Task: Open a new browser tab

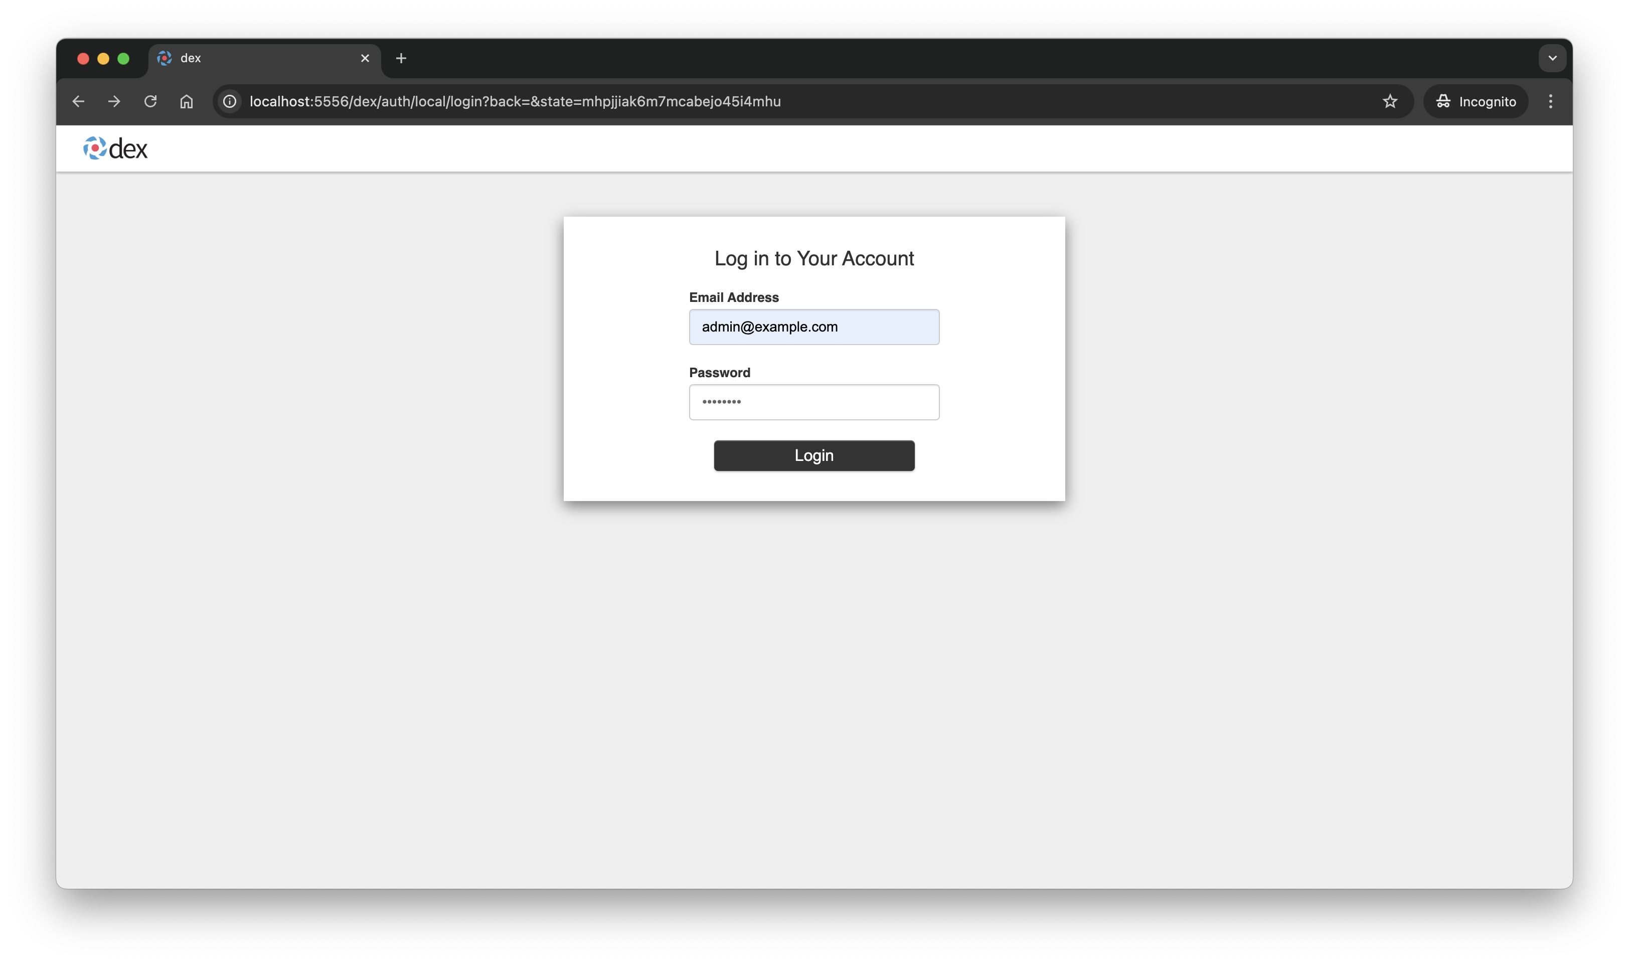Action: pos(401,58)
